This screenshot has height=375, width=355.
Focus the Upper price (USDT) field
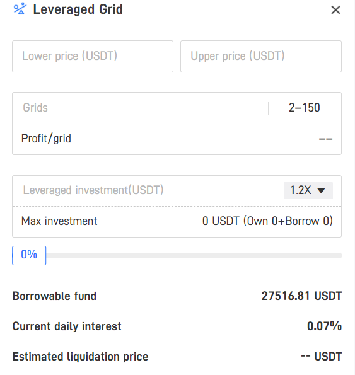261,56
